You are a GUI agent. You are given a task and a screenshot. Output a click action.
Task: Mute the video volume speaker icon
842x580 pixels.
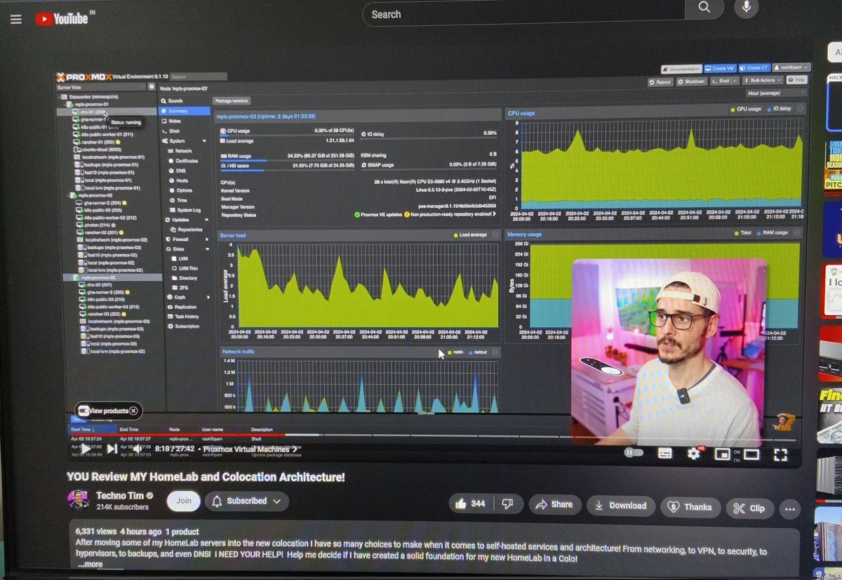tap(138, 449)
